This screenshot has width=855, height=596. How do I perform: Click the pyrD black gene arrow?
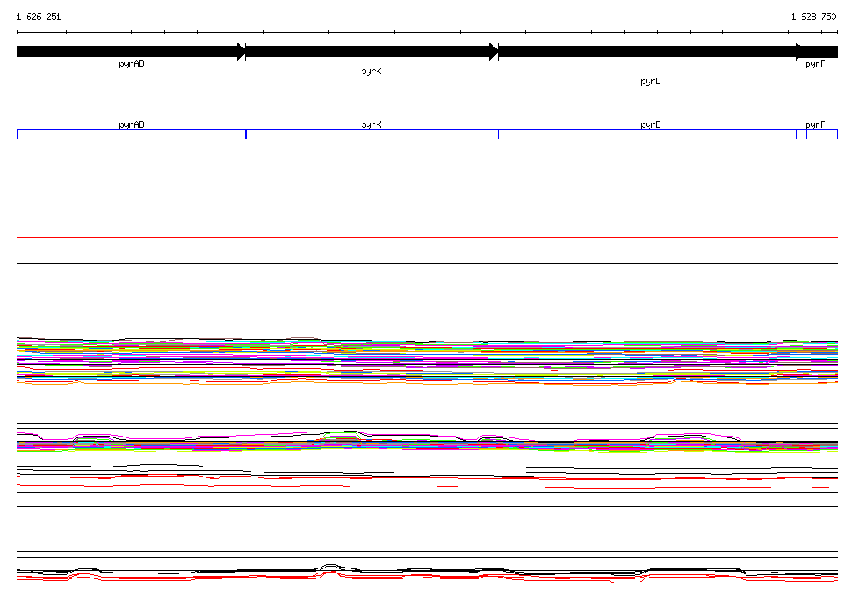coord(651,51)
